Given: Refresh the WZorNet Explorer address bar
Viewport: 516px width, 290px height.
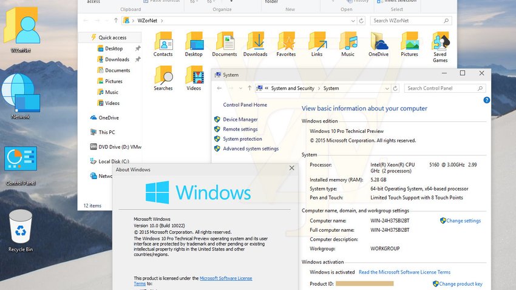Looking at the screenshot, I should tap(361, 21).
